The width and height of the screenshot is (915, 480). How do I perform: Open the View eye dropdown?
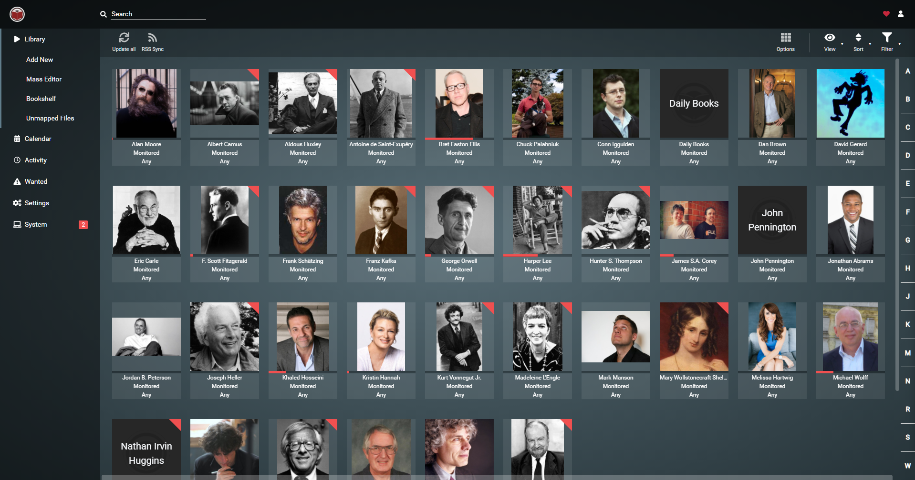click(x=830, y=38)
